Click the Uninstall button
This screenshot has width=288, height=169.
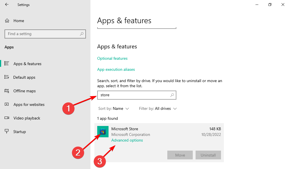208,155
